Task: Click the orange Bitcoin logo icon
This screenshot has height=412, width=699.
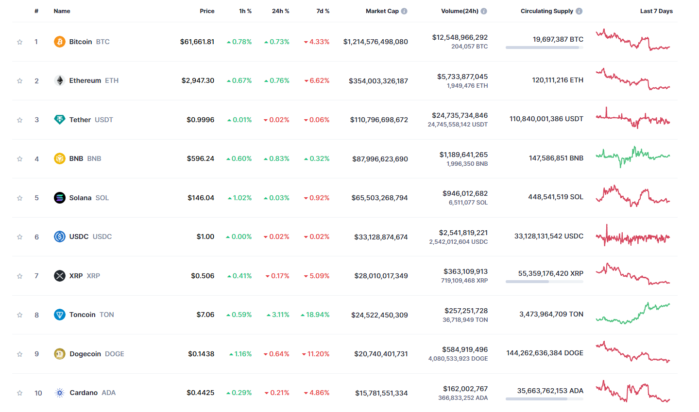Action: [59, 42]
